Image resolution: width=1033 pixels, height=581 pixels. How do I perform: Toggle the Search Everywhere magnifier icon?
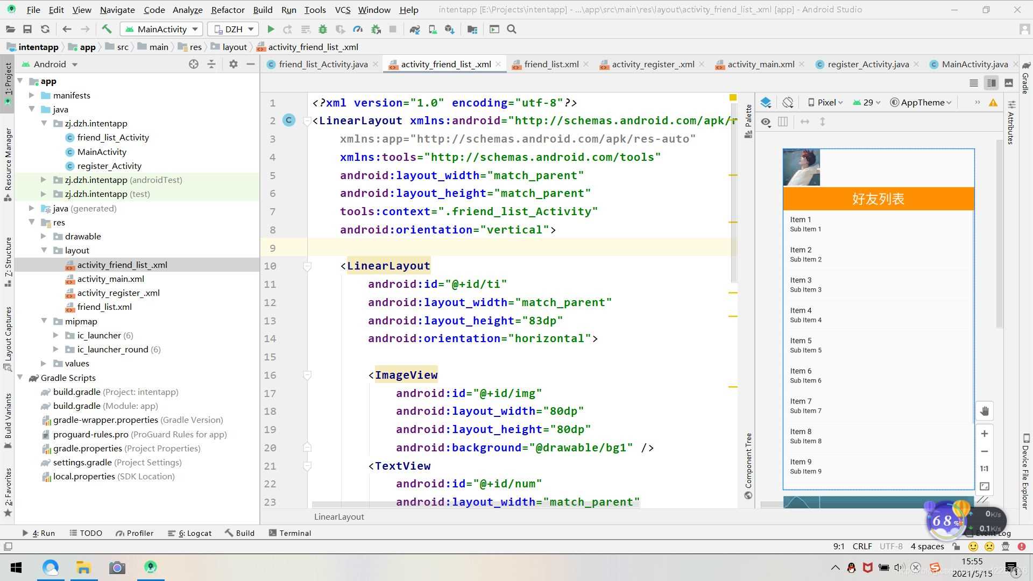(512, 29)
